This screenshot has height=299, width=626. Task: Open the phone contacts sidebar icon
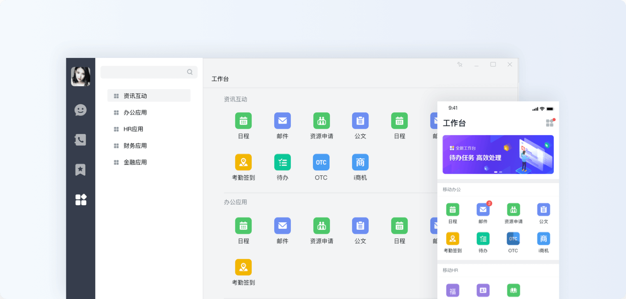pyautogui.click(x=80, y=140)
